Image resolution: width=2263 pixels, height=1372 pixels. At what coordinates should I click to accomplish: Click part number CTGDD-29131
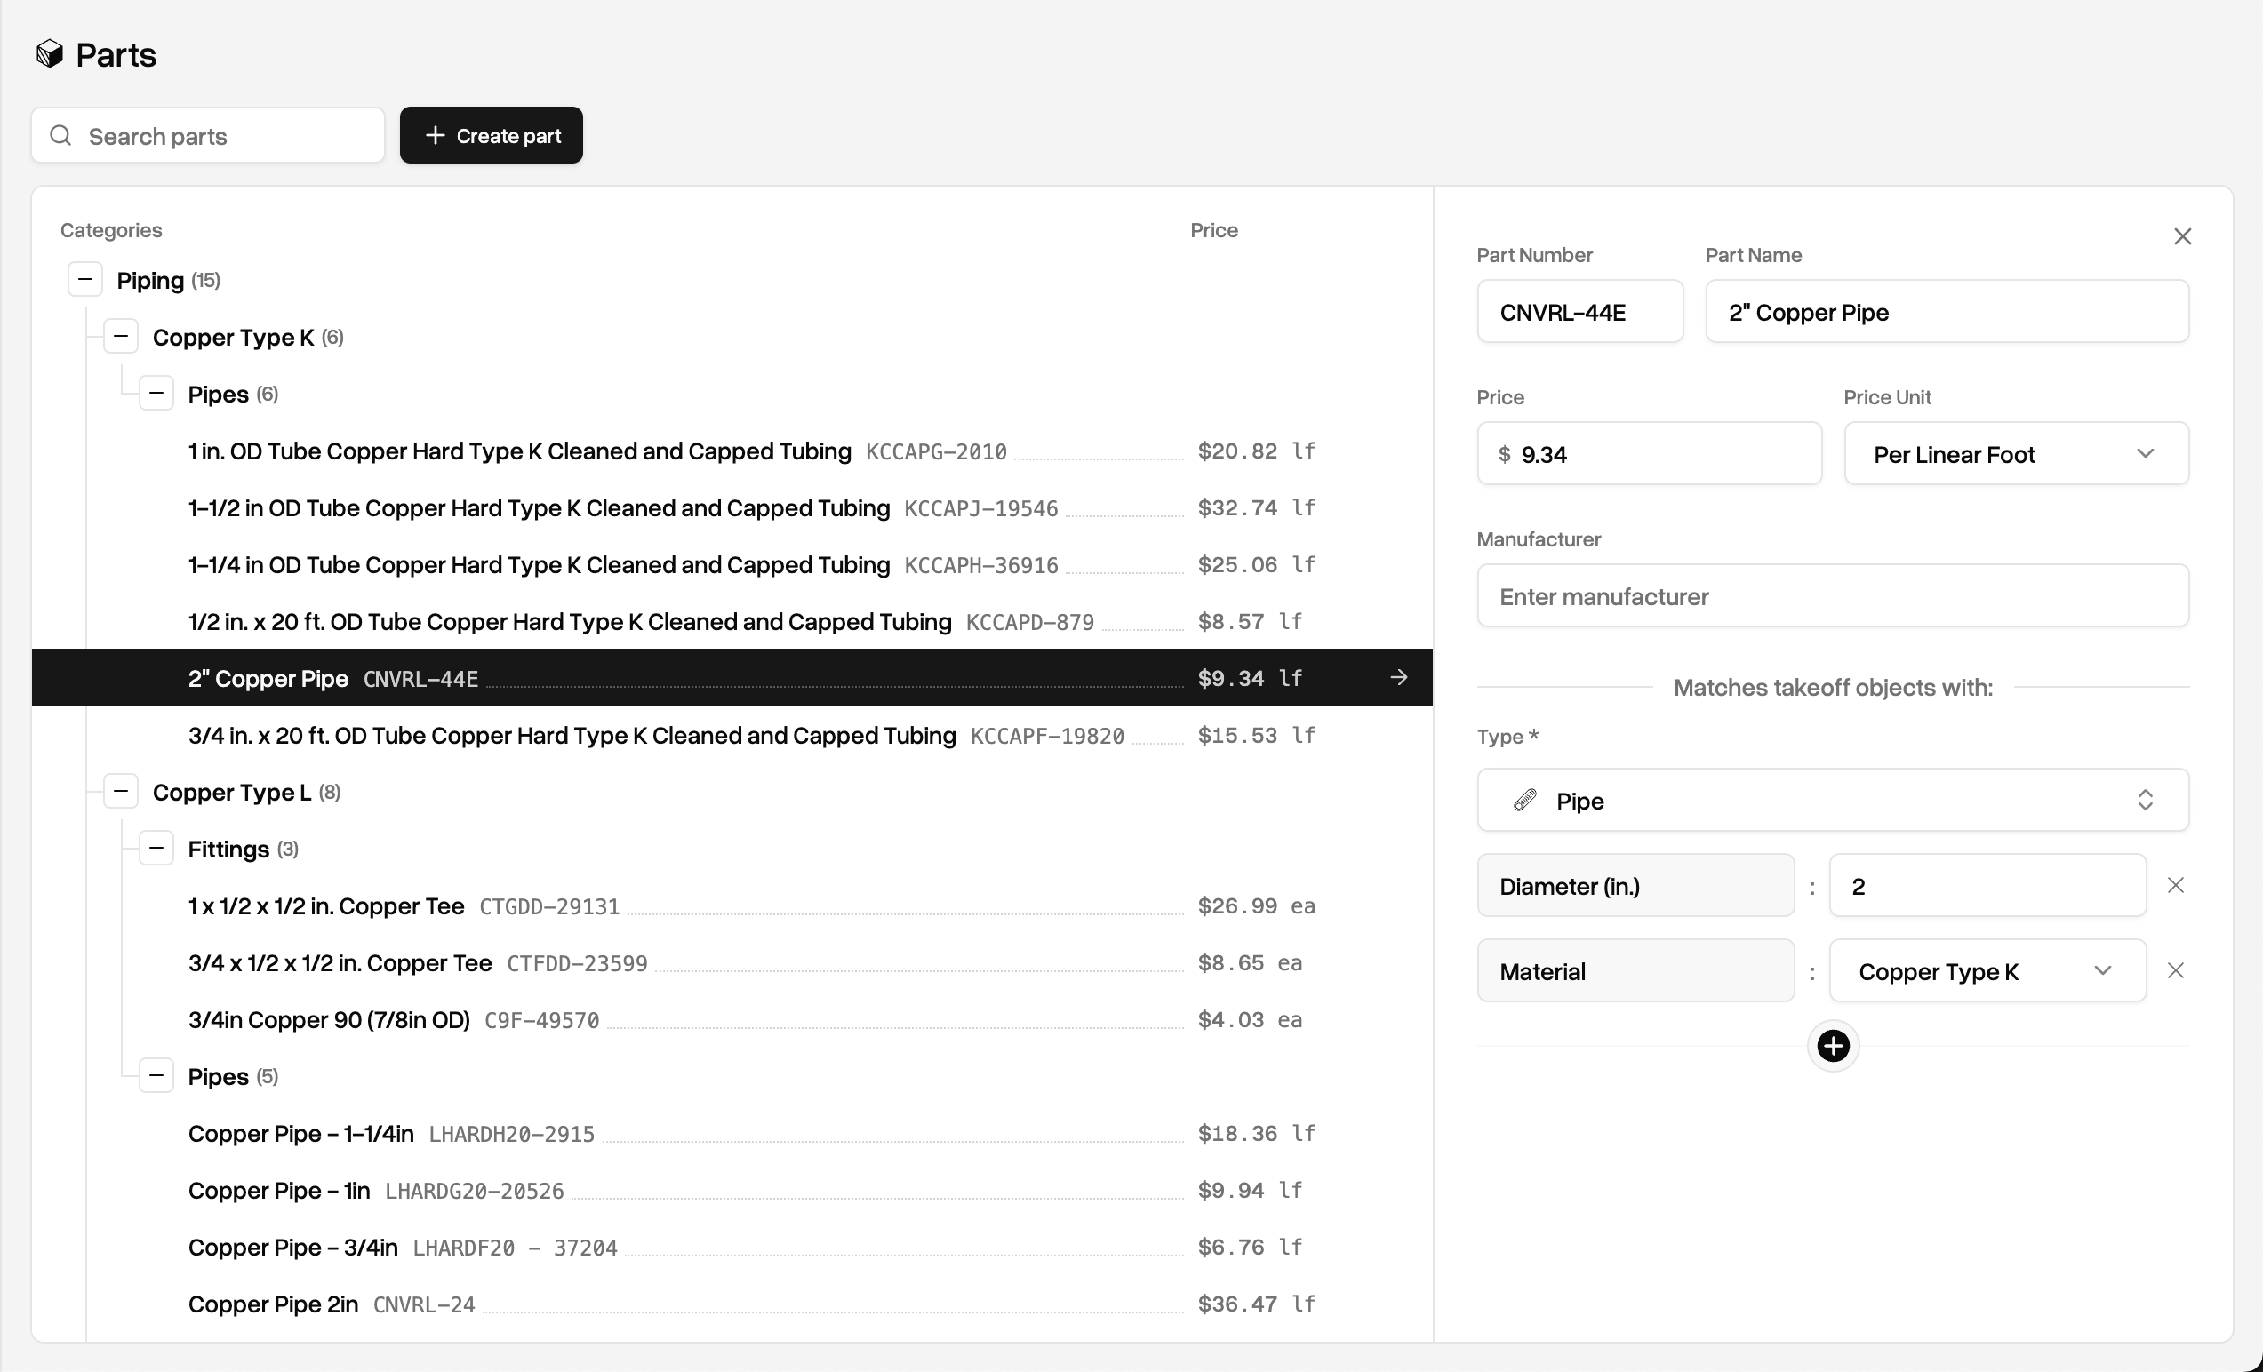point(549,906)
